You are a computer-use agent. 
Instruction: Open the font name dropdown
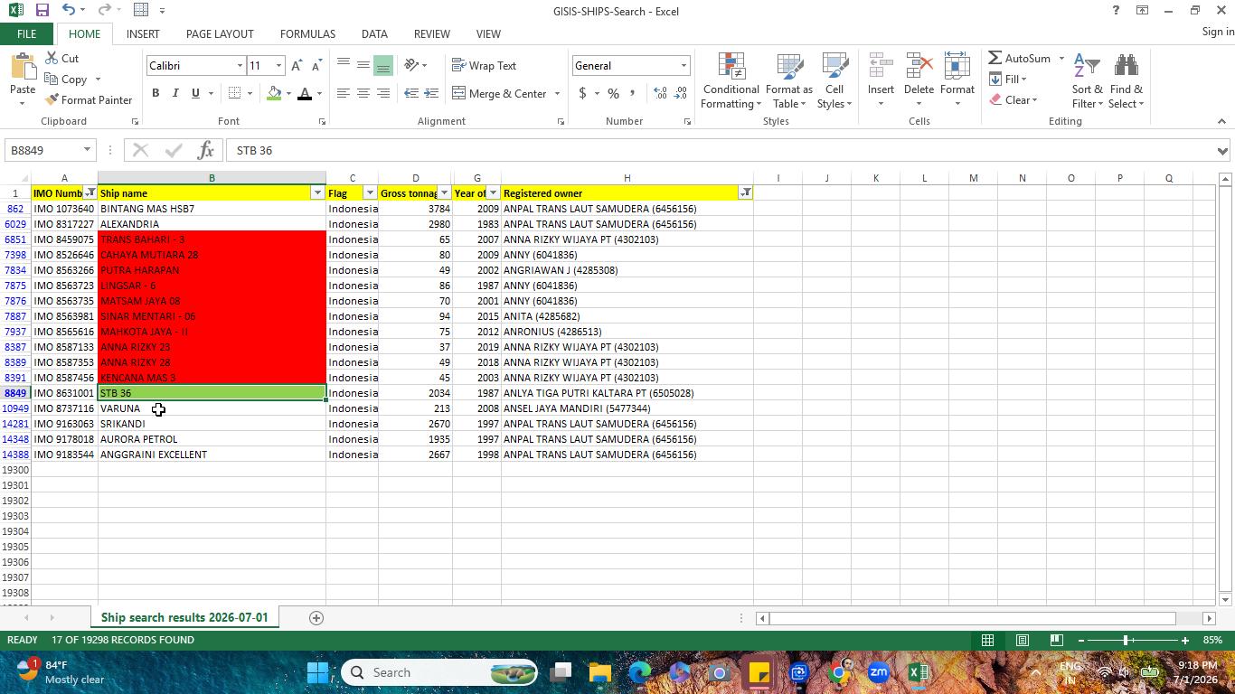240,66
